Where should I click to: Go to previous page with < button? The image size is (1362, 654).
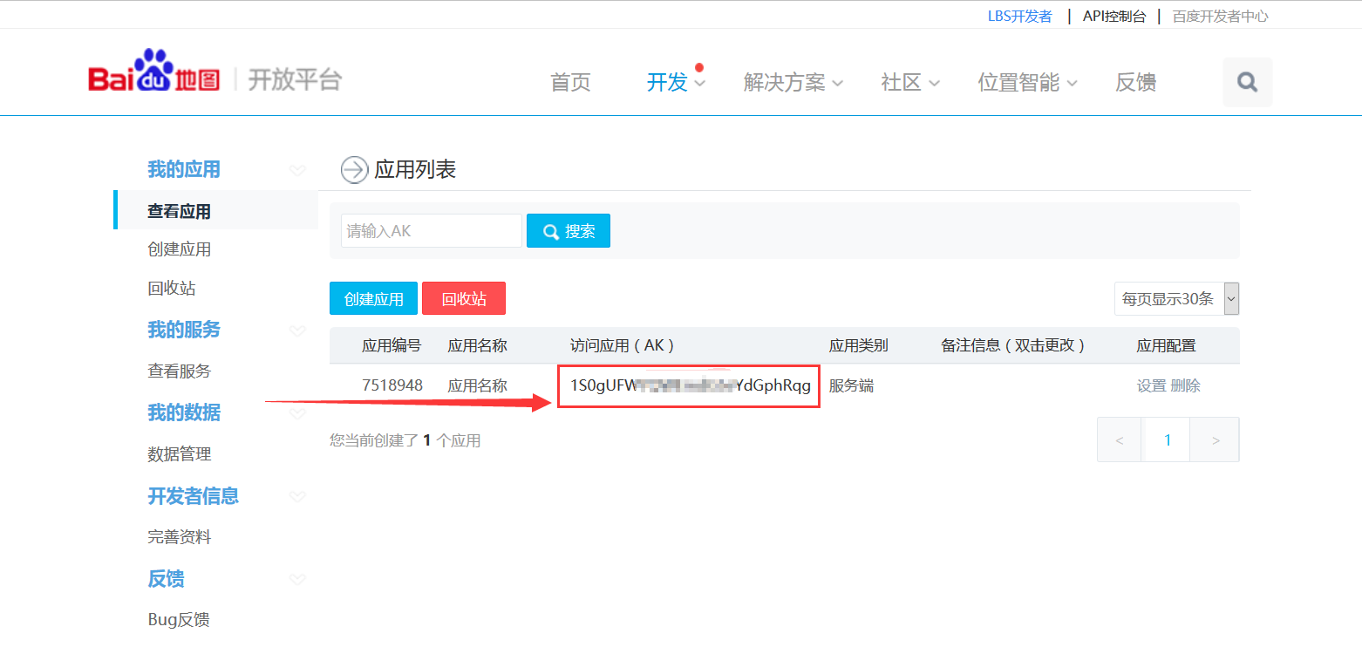point(1120,439)
